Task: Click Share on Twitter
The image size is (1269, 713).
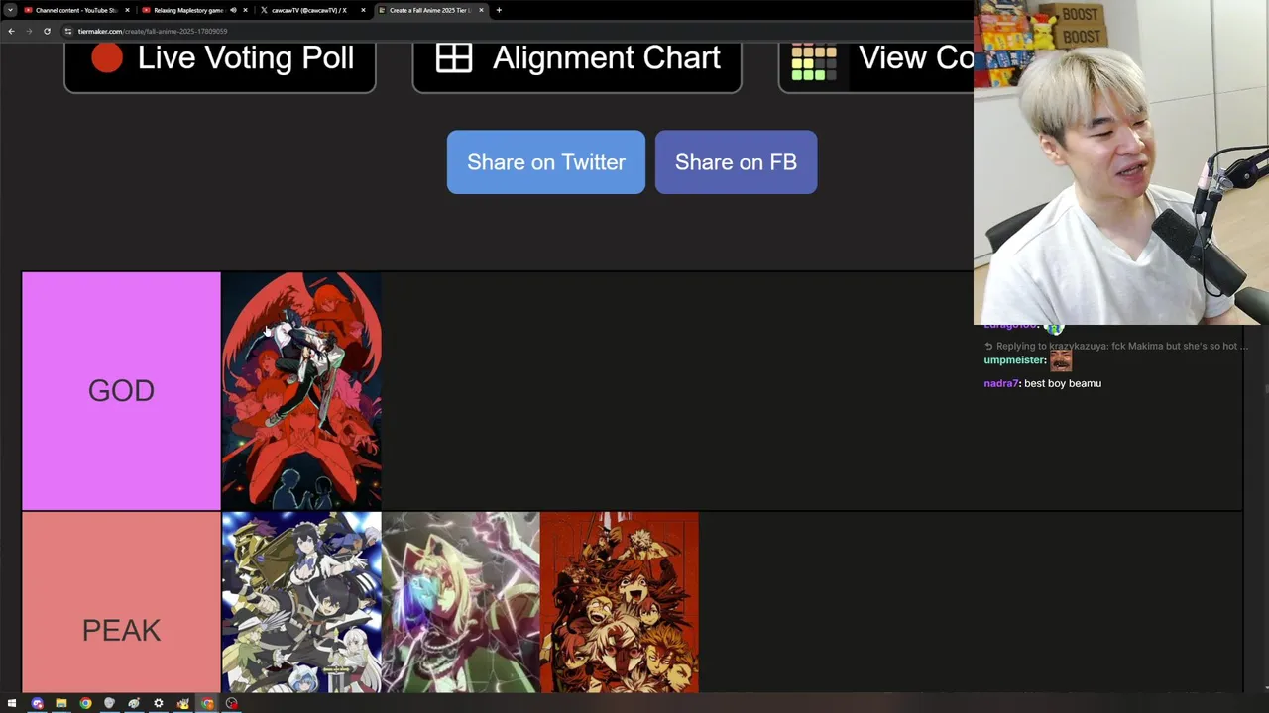Action: [x=545, y=162]
